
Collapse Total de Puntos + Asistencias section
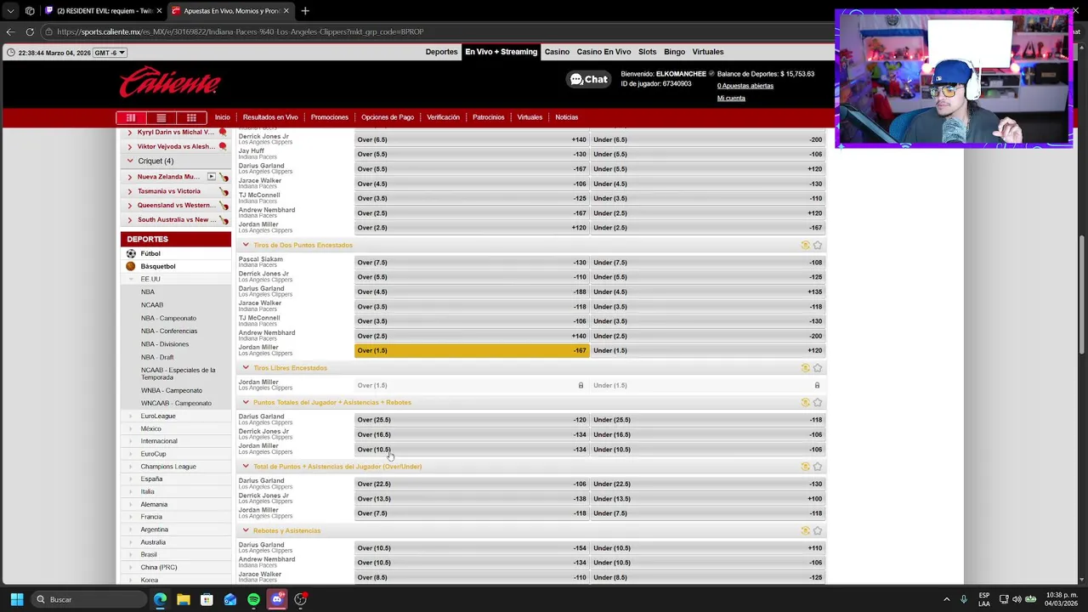[x=246, y=467]
